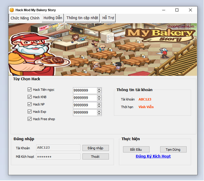Uncheck Hack Tiên ngọc checkbox

(x=29, y=89)
